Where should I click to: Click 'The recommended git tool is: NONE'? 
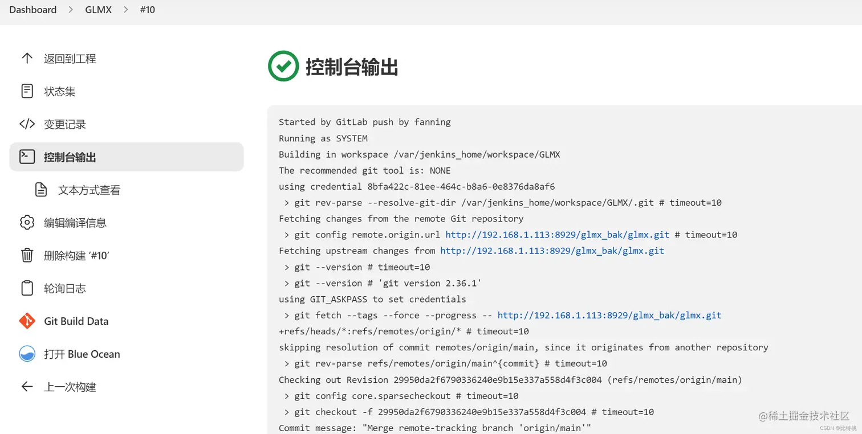(365, 170)
